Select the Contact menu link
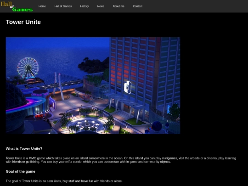 [x=138, y=6]
